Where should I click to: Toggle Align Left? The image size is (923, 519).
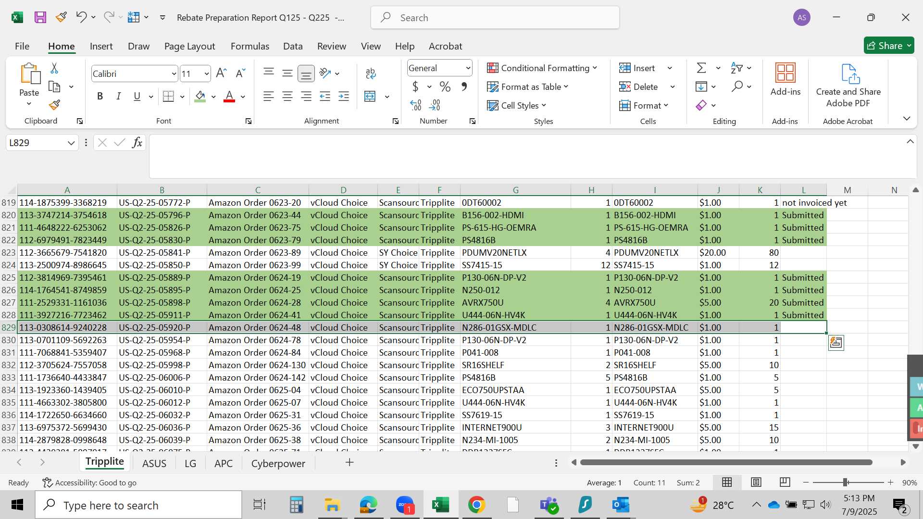(x=269, y=97)
